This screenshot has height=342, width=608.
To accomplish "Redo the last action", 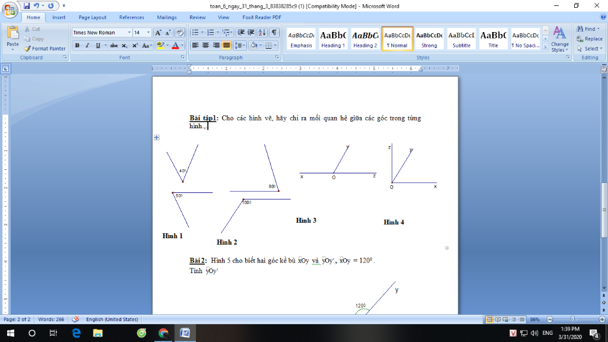I will [51, 6].
